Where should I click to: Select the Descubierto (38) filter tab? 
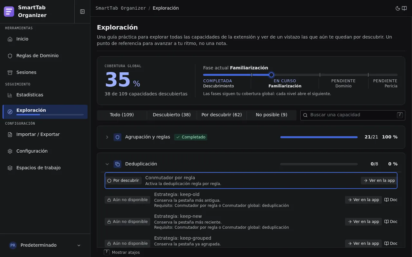click(172, 115)
